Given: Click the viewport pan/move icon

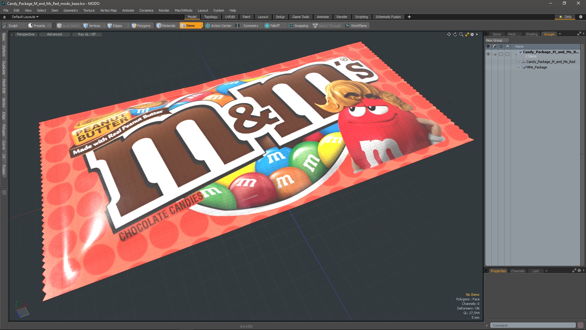Looking at the screenshot, I should click(449, 35).
